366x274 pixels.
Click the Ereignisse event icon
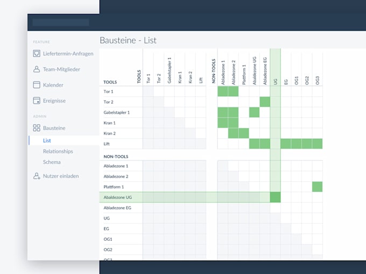(37, 100)
